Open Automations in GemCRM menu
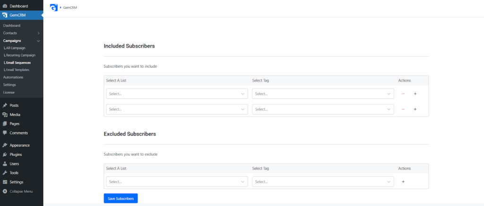The width and height of the screenshot is (484, 206). [13, 77]
